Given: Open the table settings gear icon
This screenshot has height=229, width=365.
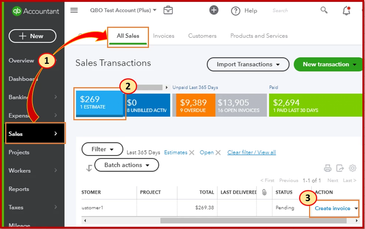Looking at the screenshot, I should (352, 168).
